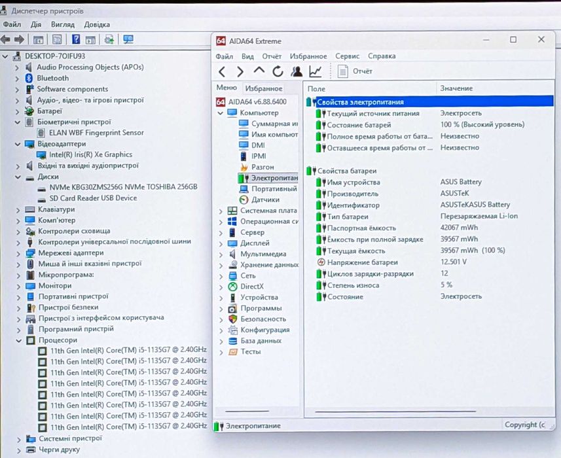Click the Устройства icon in AIDA64 tree
Image resolution: width=561 pixels, height=458 pixels.
232,298
